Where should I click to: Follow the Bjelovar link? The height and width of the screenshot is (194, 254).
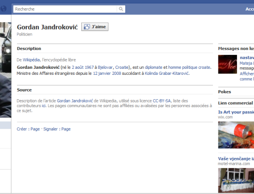[x=105, y=67]
